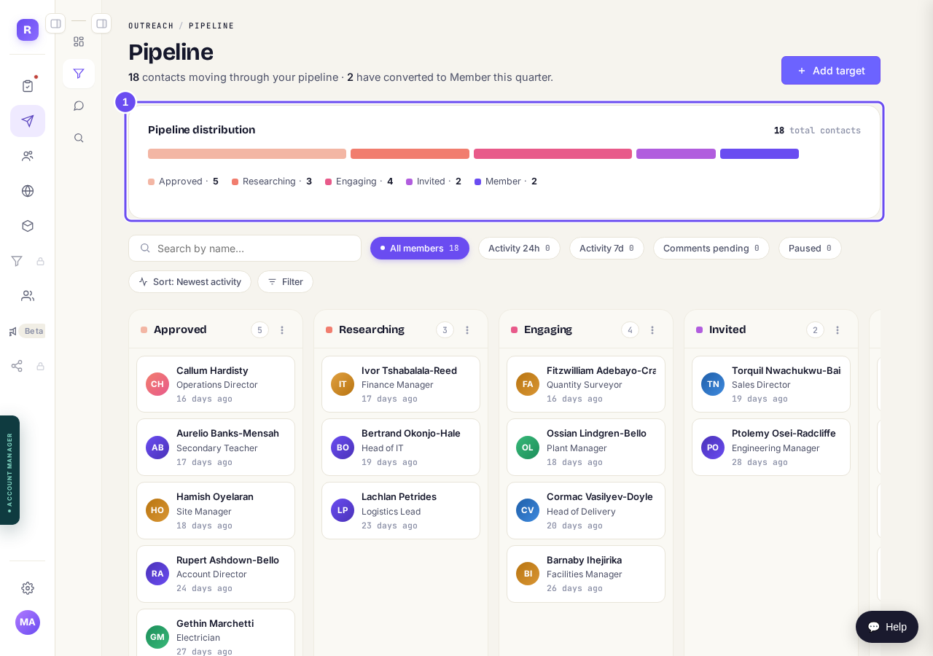Toggle the All members filter chip

(420, 249)
